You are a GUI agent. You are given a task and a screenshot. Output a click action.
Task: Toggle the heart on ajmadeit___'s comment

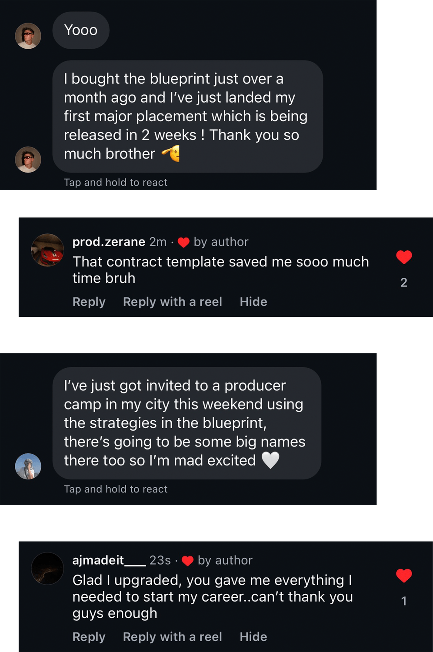pyautogui.click(x=404, y=575)
